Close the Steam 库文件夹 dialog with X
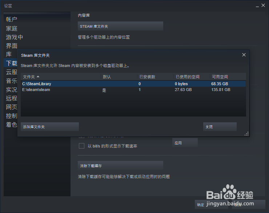This screenshot has height=213, width=269. 244,55
